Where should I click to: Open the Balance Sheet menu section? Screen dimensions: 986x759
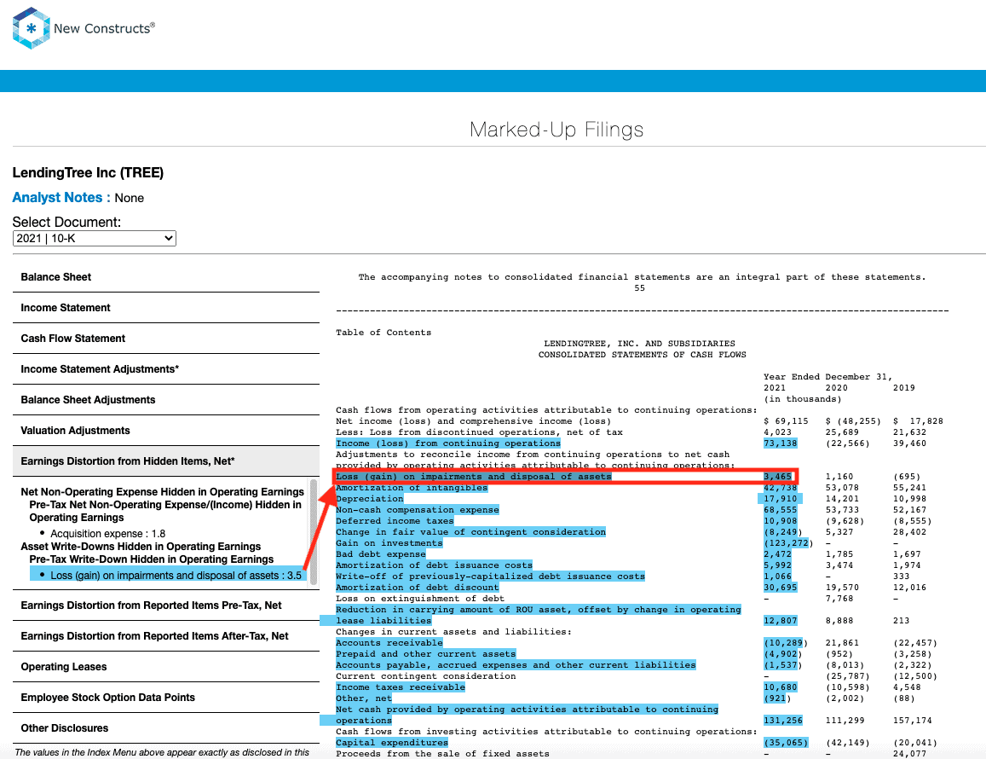click(x=166, y=277)
